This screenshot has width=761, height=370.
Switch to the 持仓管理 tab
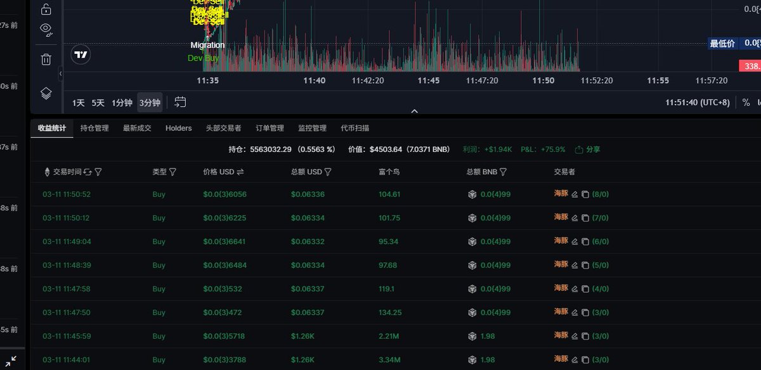click(x=94, y=128)
